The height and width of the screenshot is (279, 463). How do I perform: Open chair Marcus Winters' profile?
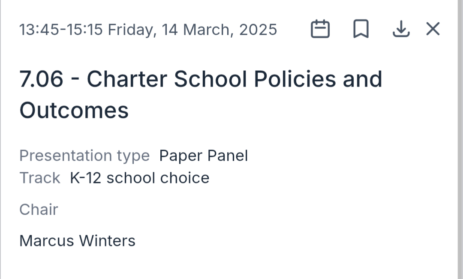pos(77,241)
